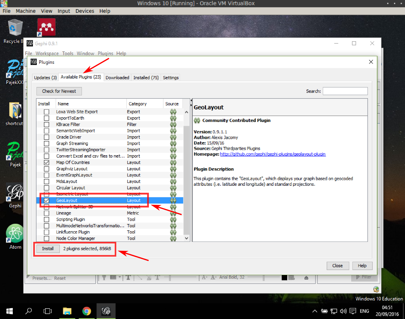Select the TwitterStreamingImporter plugin row
Viewport: 405px width, 319px height.
[110, 150]
